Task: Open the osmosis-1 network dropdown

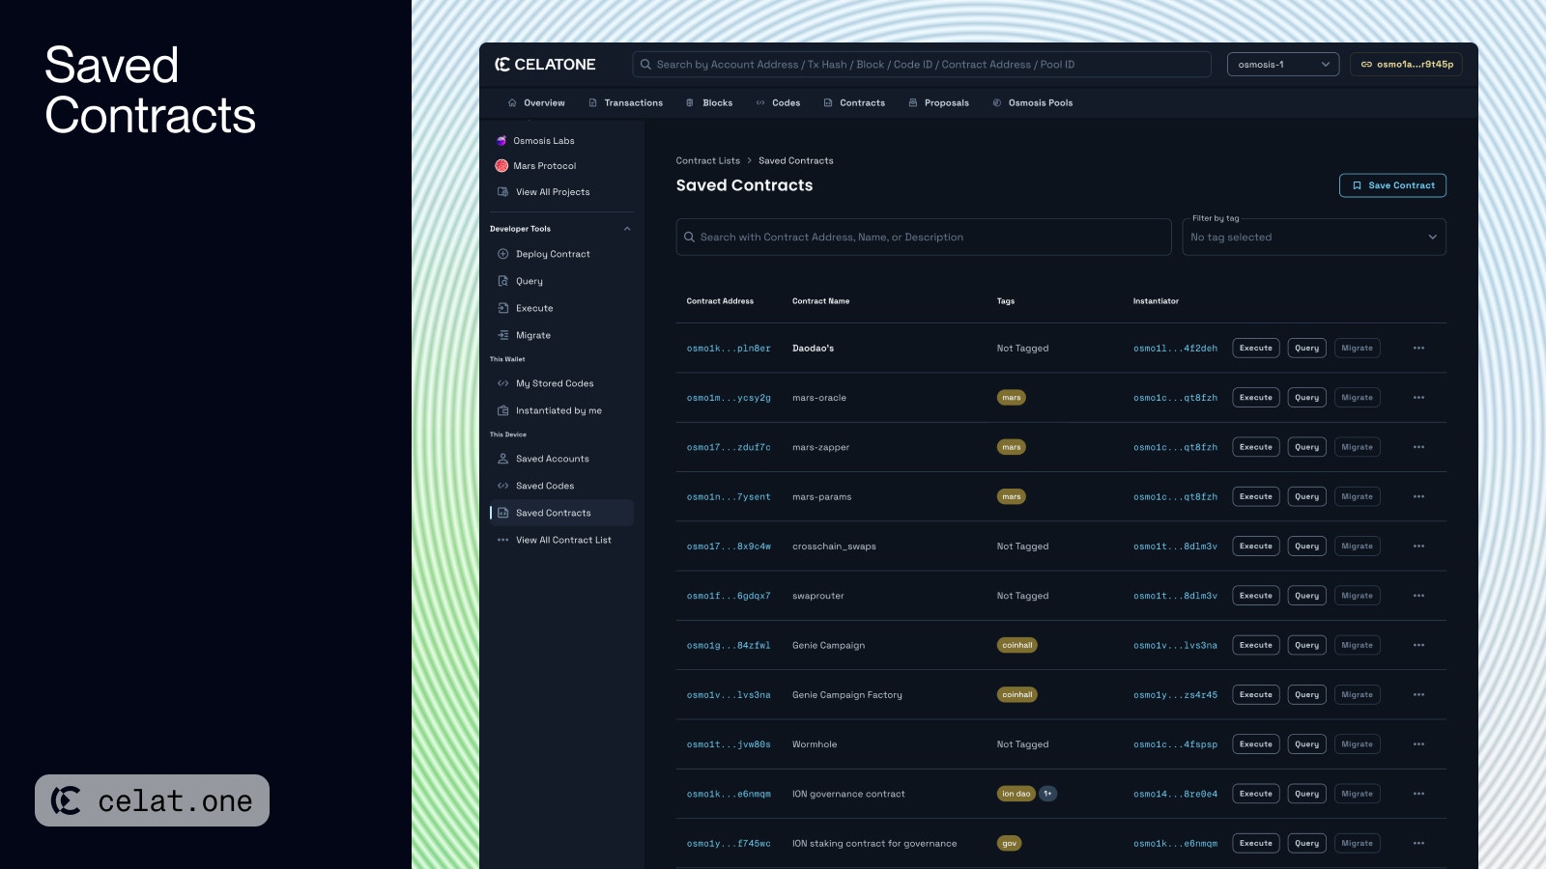Action: pyautogui.click(x=1283, y=65)
